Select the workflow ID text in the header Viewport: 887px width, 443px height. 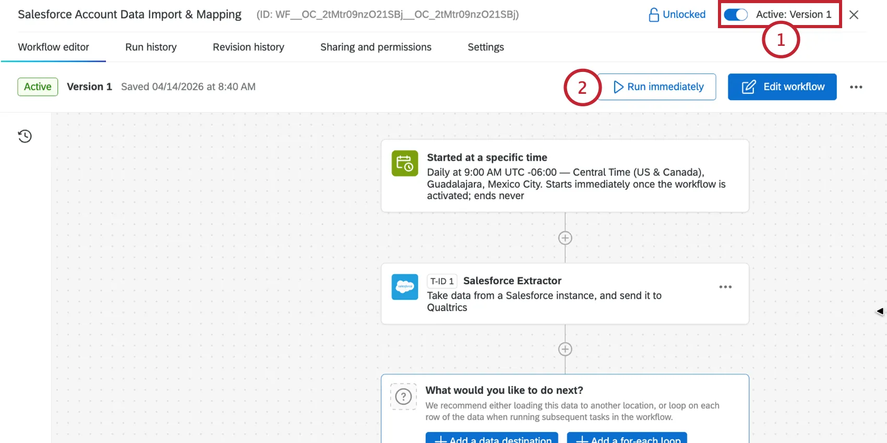pos(388,15)
